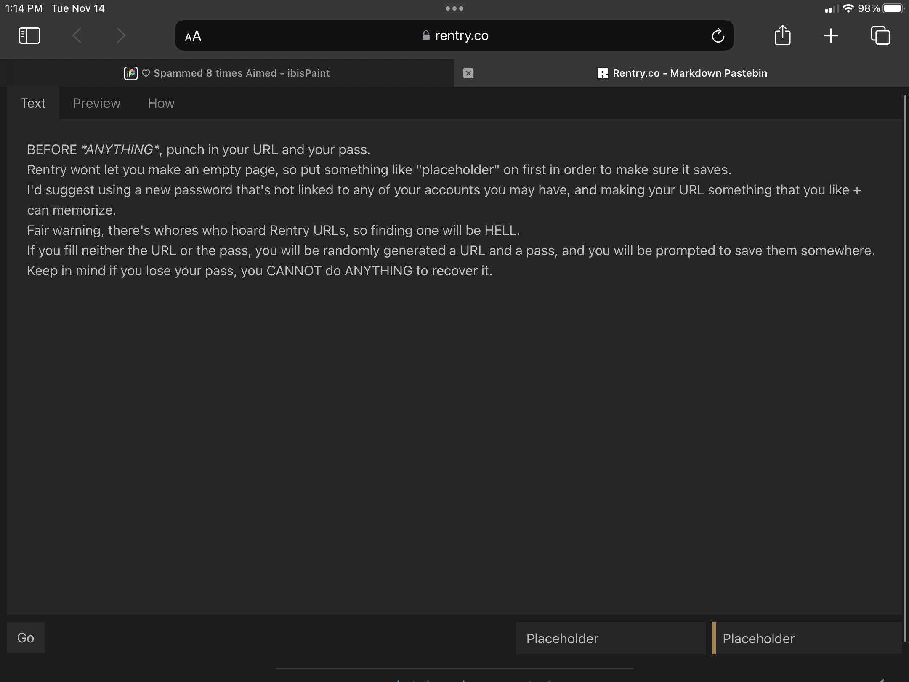
Task: Tap the three-dot multitasking control at top
Action: (x=454, y=8)
